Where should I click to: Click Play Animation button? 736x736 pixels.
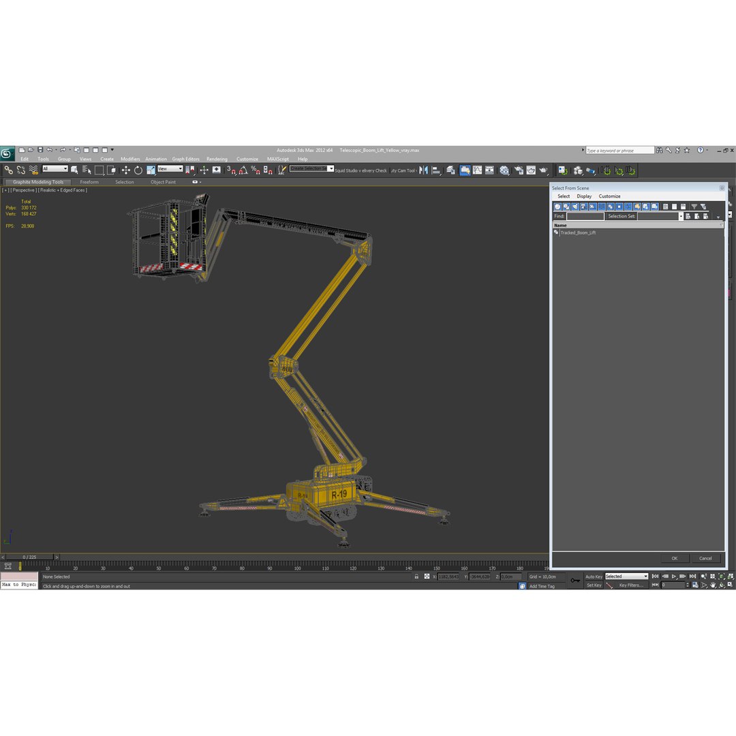pos(674,576)
